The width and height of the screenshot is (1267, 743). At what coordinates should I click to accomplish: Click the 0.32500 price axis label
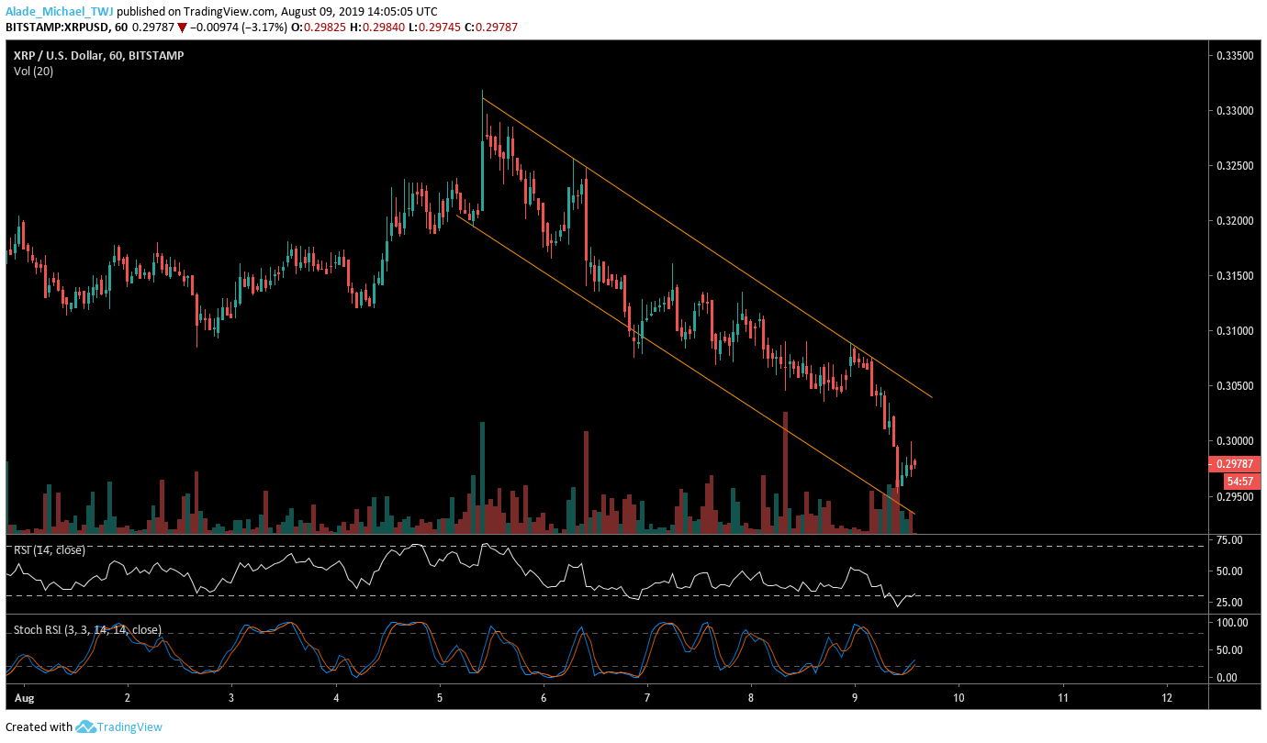pyautogui.click(x=1235, y=166)
